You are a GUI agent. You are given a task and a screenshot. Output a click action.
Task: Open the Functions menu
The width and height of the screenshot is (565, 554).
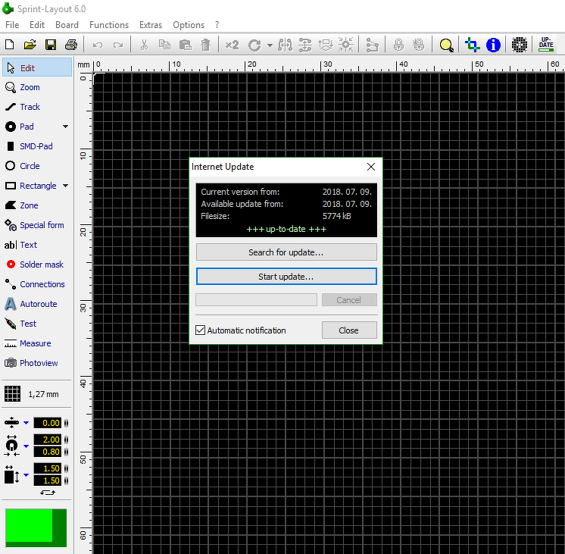pyautogui.click(x=109, y=25)
